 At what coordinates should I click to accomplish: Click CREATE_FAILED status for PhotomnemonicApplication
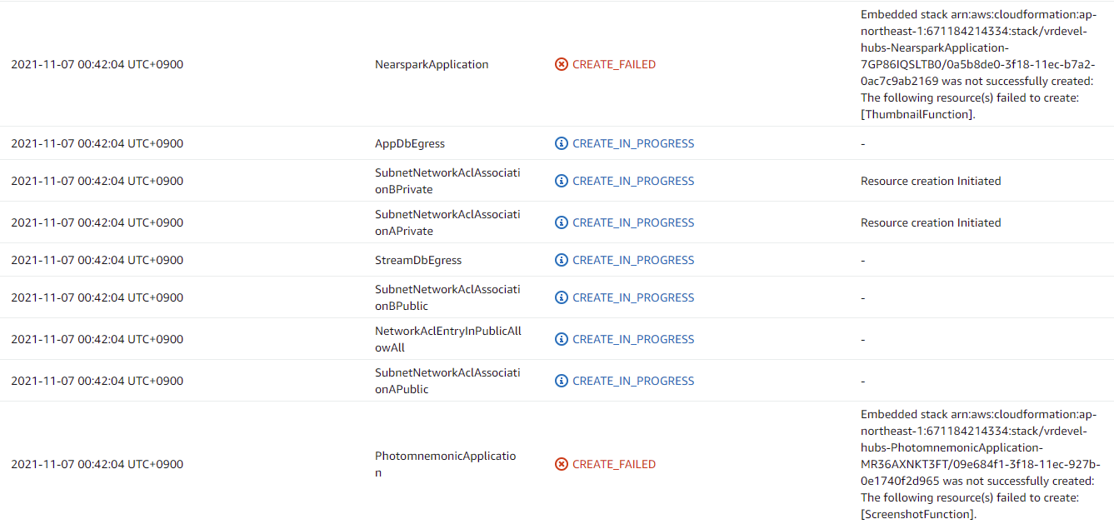tap(614, 464)
